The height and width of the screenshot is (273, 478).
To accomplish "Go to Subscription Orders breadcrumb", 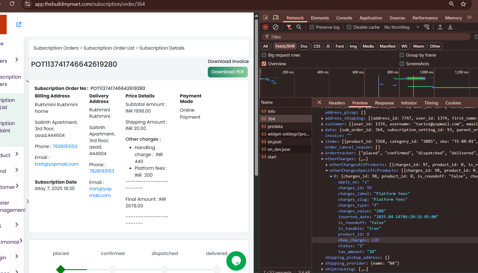I will [56, 48].
